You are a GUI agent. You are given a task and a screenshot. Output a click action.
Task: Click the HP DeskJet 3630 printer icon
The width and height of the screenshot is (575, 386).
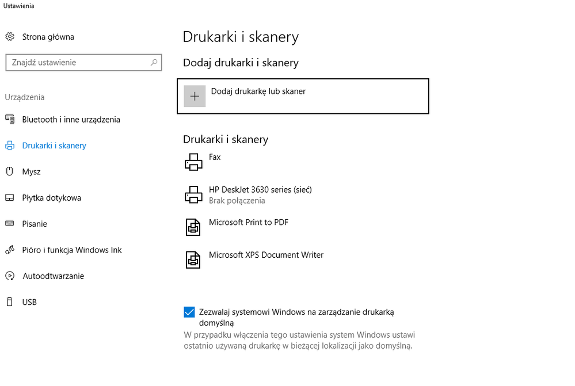coord(194,194)
